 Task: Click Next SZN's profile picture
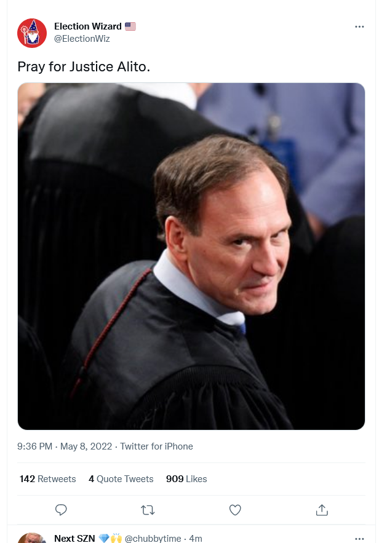click(x=32, y=539)
